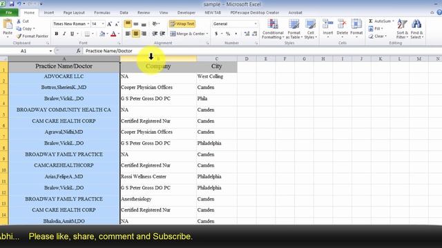Select row 5 header
This screenshot has height=248, width=442.
click(4, 112)
